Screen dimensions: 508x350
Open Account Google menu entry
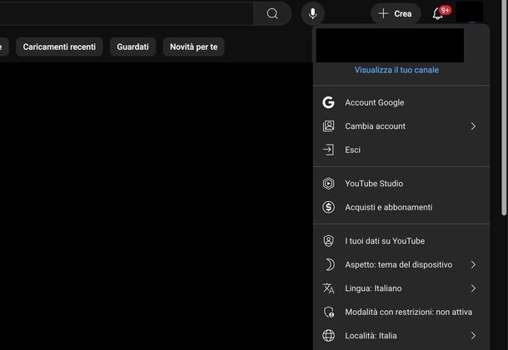[401, 102]
